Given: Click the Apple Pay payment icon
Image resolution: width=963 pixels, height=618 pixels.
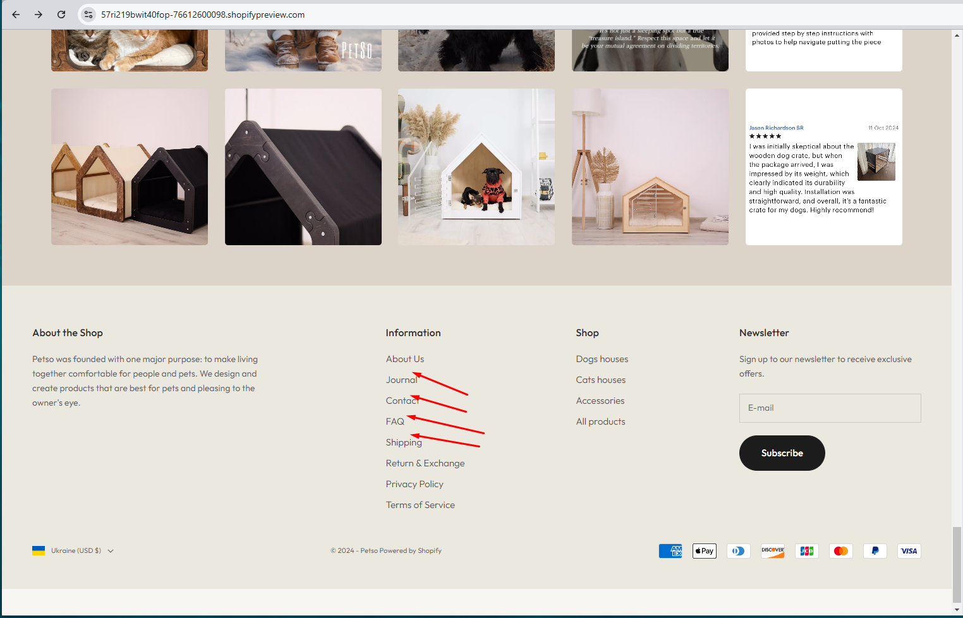Looking at the screenshot, I should [x=705, y=551].
